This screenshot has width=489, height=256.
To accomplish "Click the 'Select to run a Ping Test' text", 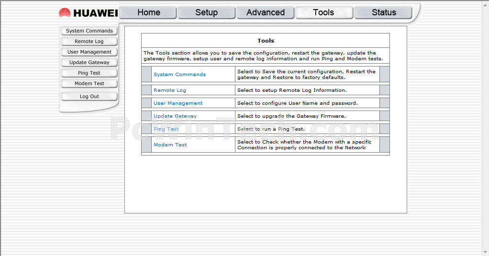I will [271, 129].
